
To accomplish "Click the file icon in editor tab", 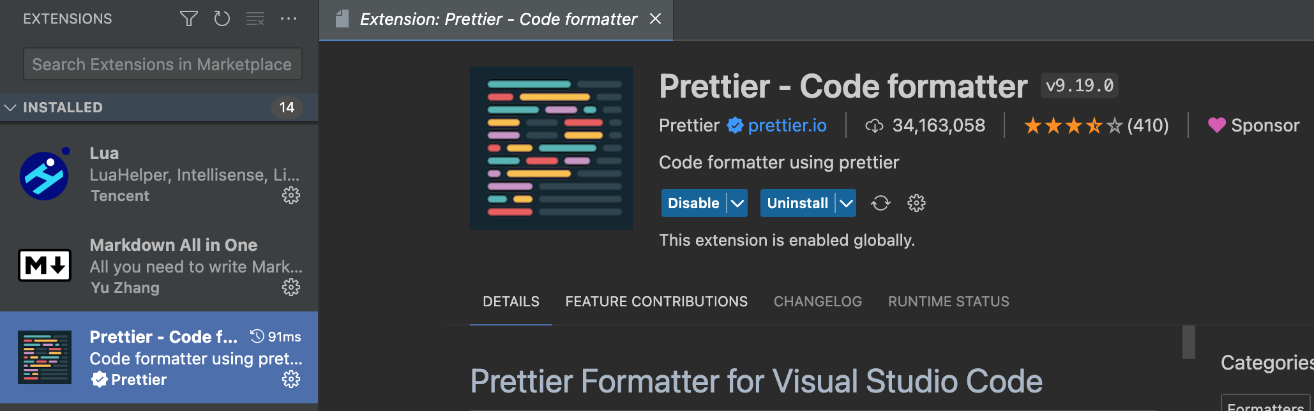I will pos(342,19).
